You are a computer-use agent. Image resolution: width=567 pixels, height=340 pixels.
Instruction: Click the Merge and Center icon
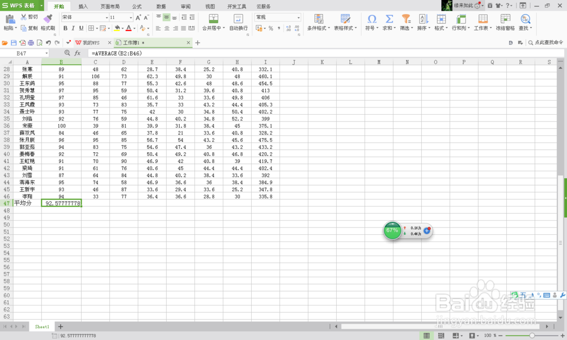213,19
